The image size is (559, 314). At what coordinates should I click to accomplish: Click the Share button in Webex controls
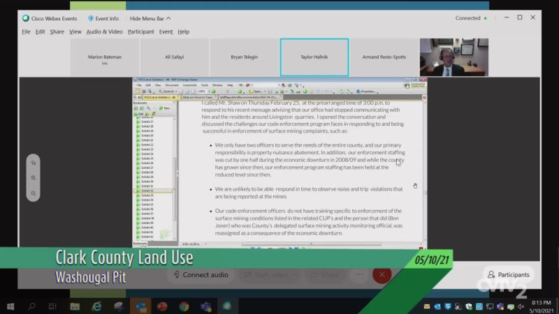coord(324,275)
